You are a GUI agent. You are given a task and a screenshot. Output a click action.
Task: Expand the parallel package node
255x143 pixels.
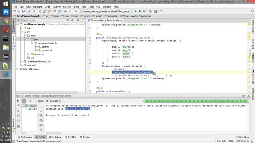(36, 47)
